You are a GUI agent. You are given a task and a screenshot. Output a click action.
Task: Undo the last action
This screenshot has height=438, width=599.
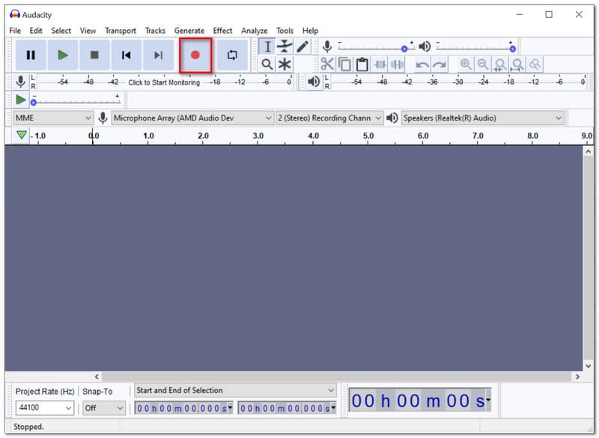click(x=422, y=64)
